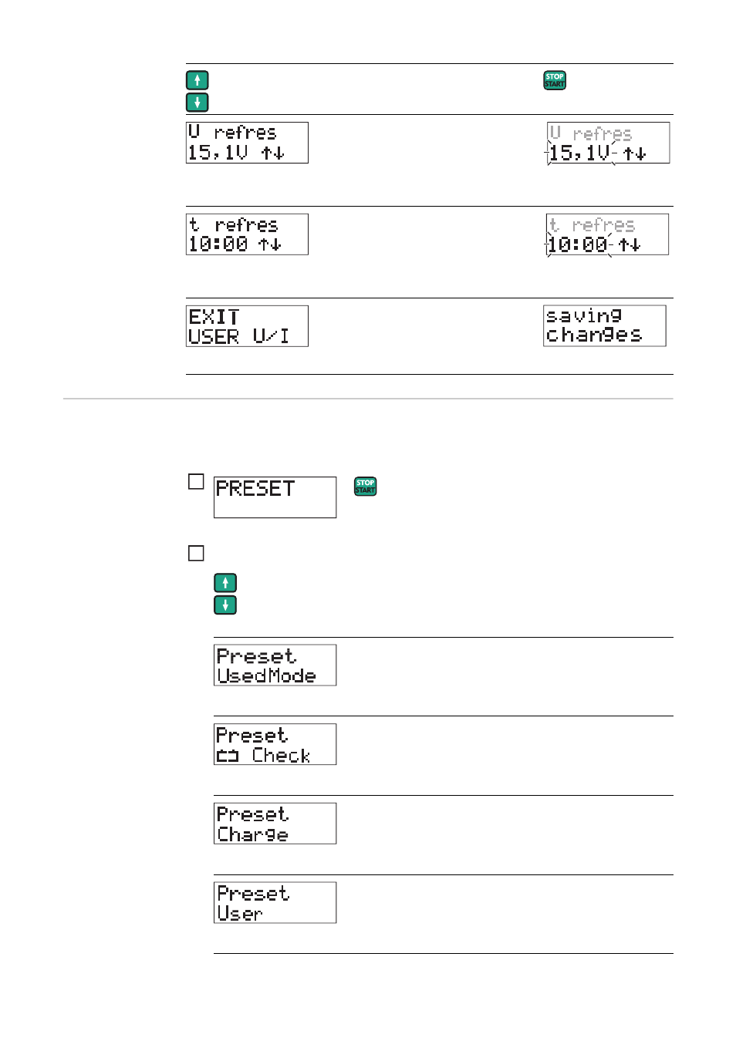Click the EXIT USER U/I display

(x=247, y=326)
